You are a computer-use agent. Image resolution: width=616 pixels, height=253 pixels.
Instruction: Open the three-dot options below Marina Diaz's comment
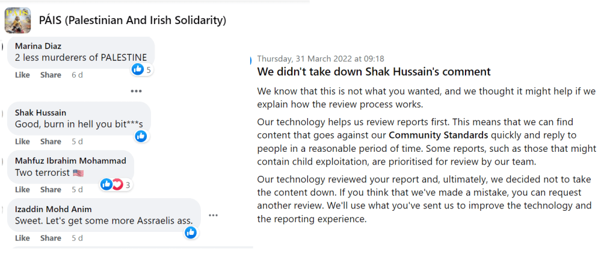point(136,91)
